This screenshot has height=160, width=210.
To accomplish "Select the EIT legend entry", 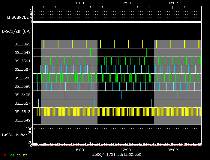I will coord(25,155).
